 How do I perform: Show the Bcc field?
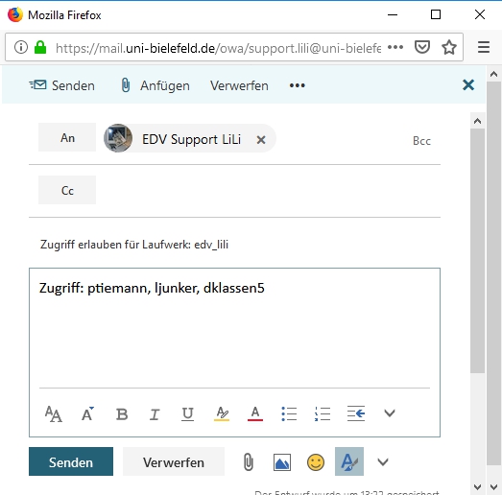pos(421,141)
